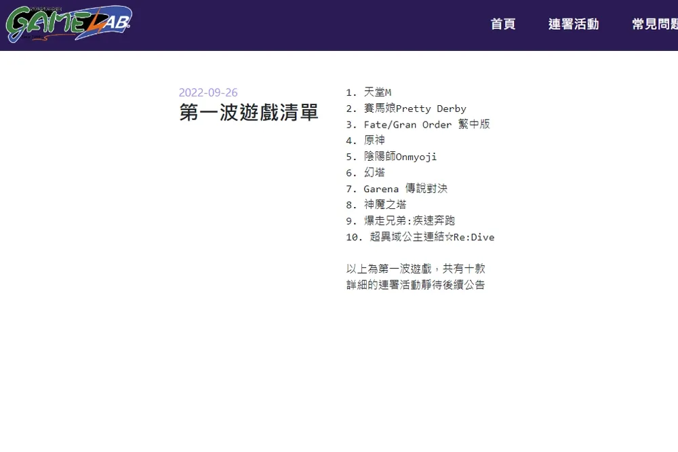This screenshot has width=678, height=452.
Task: Open the 首頁 menu item
Action: pyautogui.click(x=503, y=24)
